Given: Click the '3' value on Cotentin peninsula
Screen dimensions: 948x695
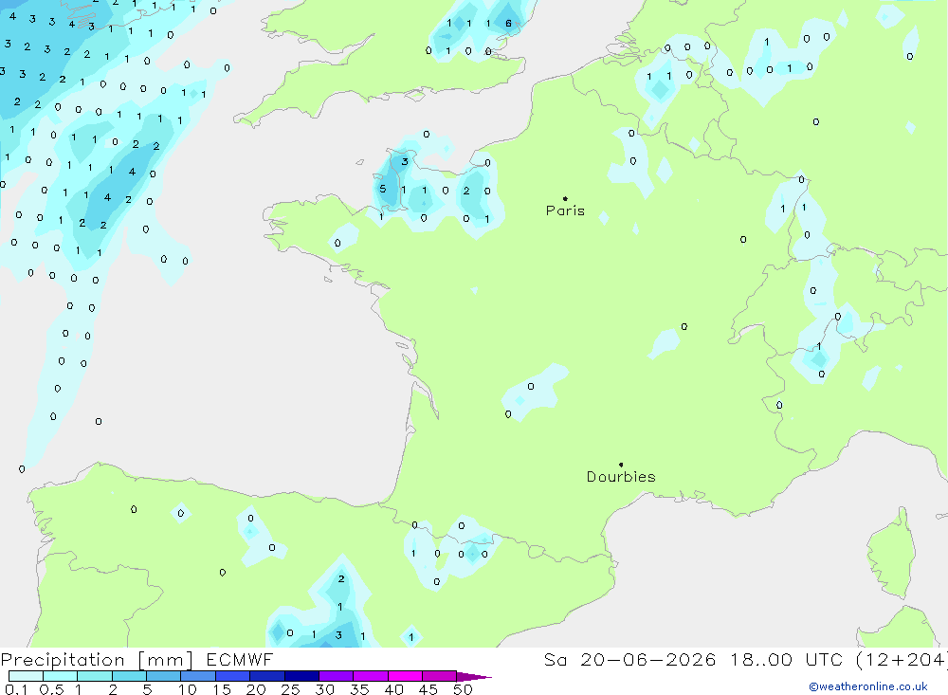Looking at the screenshot, I should (405, 161).
